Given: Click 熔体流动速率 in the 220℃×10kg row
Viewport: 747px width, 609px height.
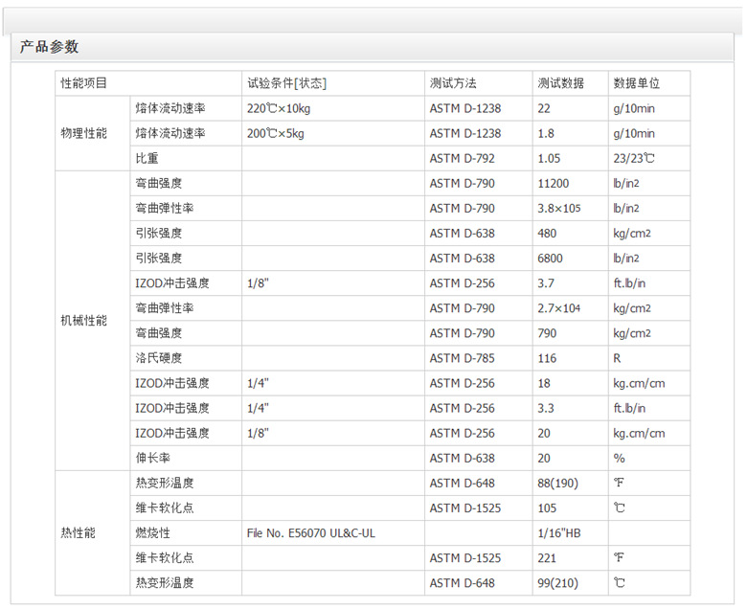Looking at the screenshot, I should 186,108.
